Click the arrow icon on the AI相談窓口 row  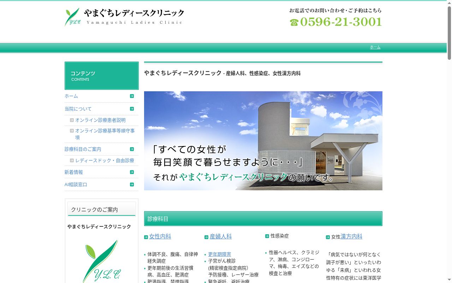point(132,185)
